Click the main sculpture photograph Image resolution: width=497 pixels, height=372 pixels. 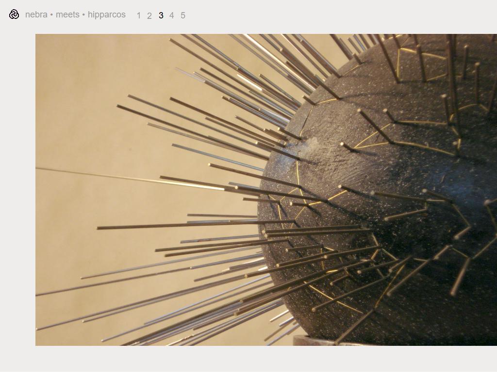(x=266, y=189)
